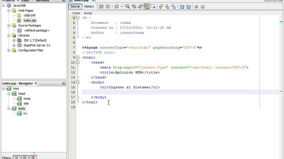This screenshot has height=159, width=284.
Task: Click the Last Edit toolbar icon
Action: tap(101, 7)
